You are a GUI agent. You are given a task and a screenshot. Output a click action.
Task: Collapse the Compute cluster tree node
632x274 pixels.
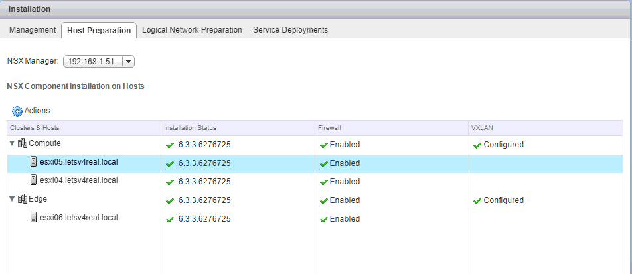click(x=12, y=144)
